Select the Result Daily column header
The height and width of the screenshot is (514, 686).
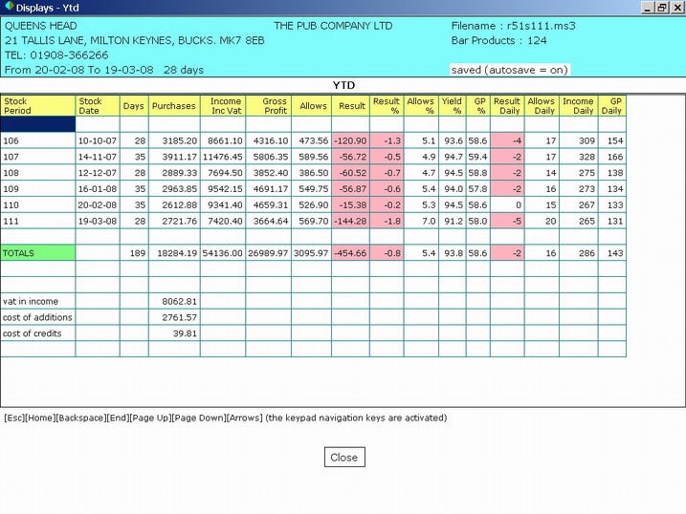(x=506, y=105)
